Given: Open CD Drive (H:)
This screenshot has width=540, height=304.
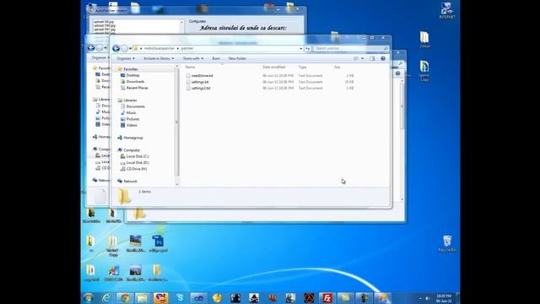Looking at the screenshot, I should (137, 169).
